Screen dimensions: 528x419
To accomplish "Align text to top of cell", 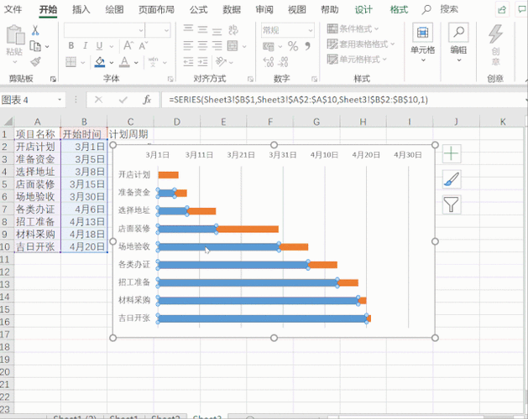I will [x=188, y=29].
